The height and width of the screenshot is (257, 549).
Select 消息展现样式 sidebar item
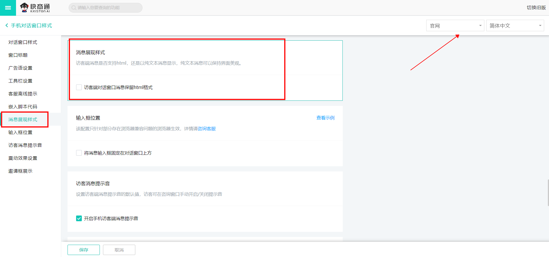coord(23,120)
